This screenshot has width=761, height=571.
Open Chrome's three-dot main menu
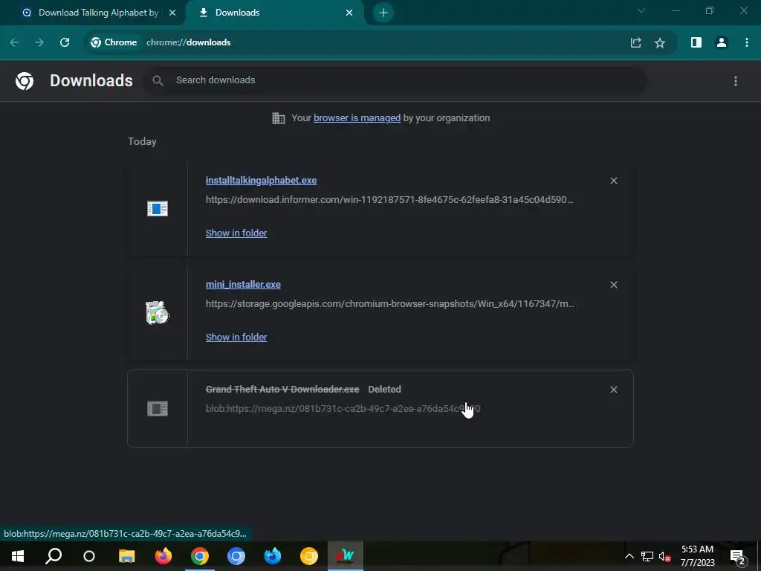746,42
